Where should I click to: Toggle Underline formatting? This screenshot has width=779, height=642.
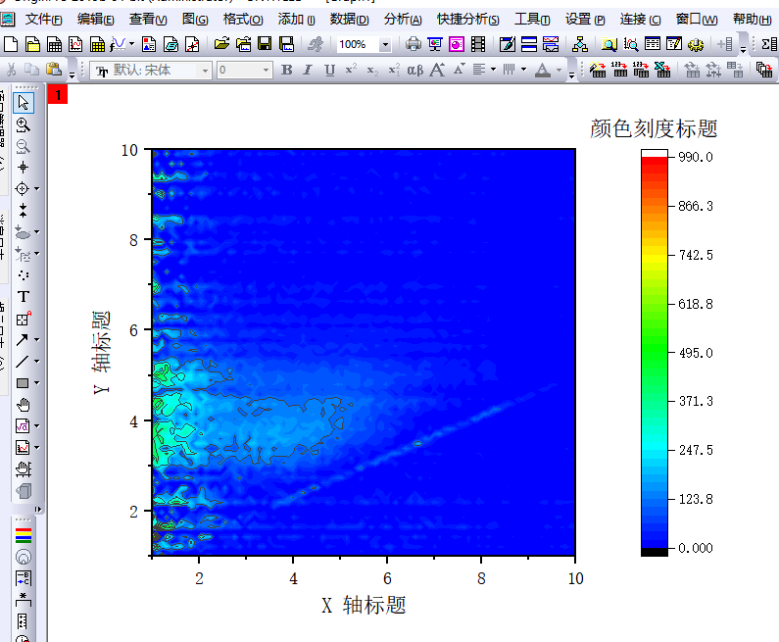(x=329, y=70)
